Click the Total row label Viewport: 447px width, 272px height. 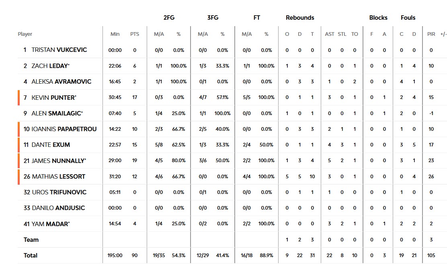pos(31,255)
